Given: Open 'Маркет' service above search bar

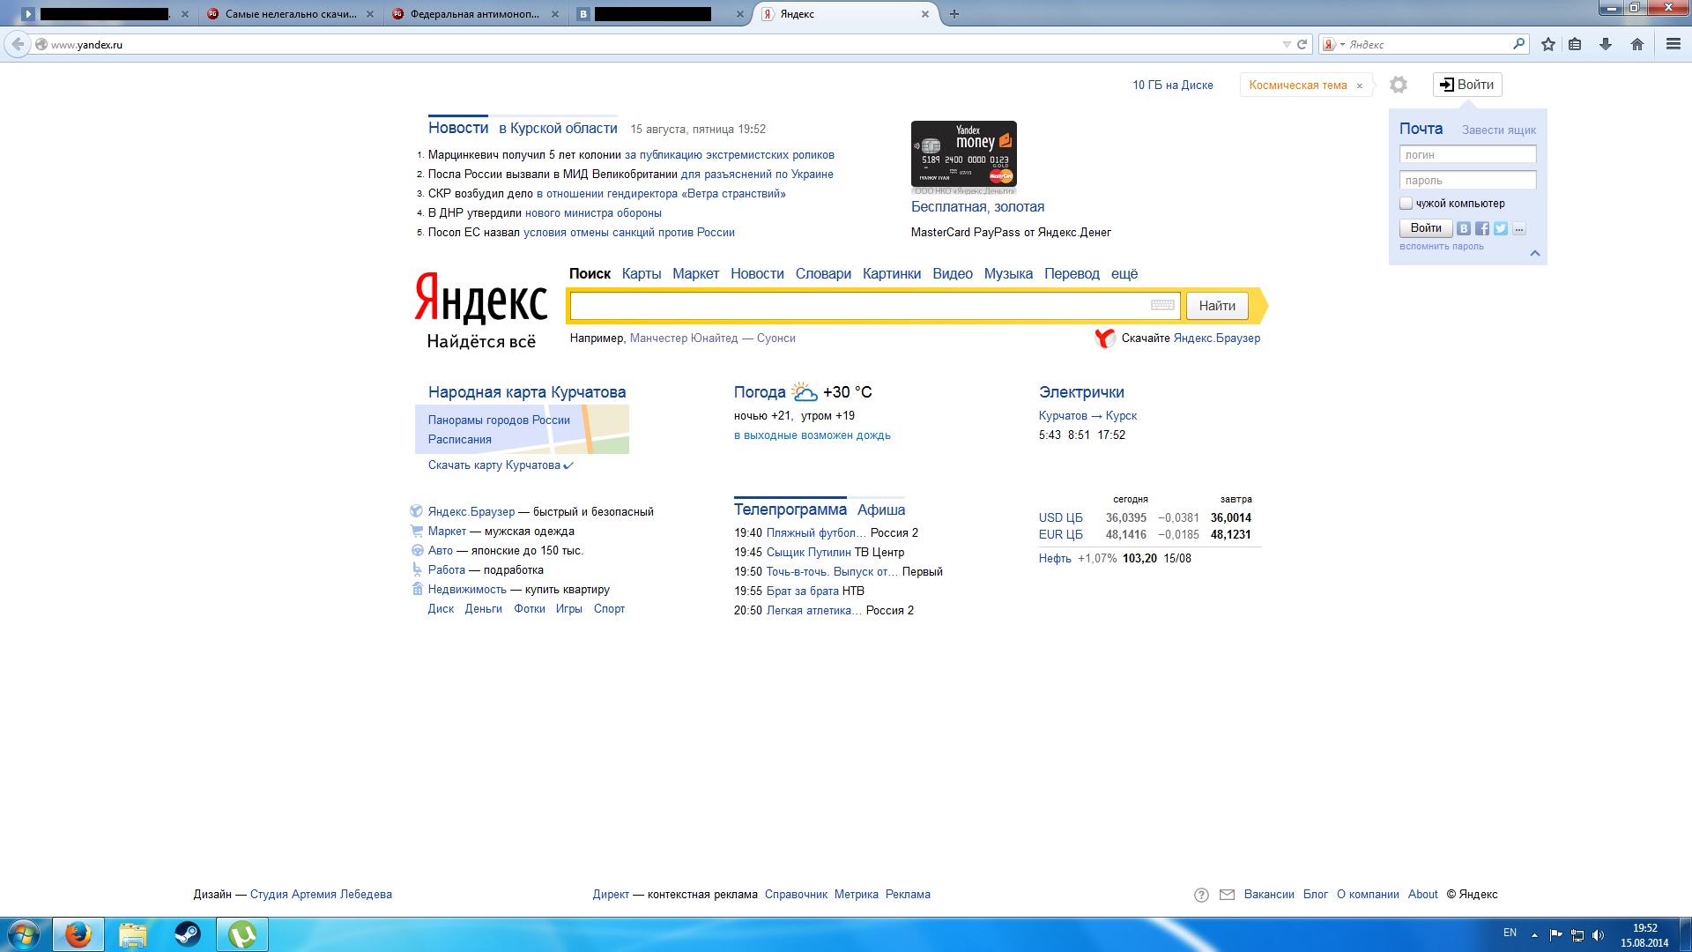Looking at the screenshot, I should [x=695, y=274].
